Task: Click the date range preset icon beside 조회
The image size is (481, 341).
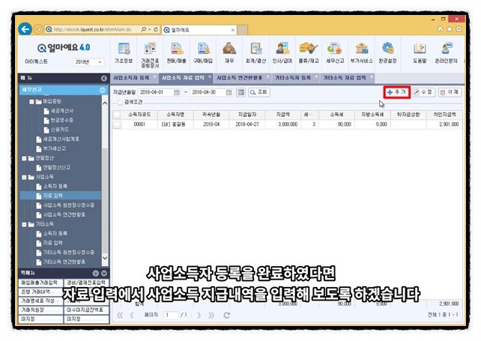Action: point(241,92)
